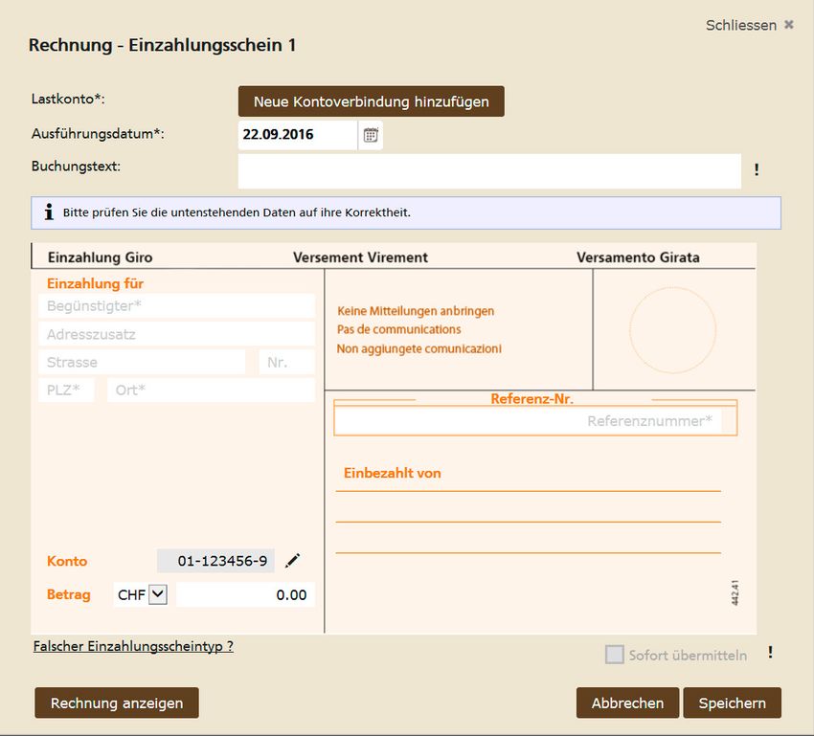Click the Strasse input field

coord(142,362)
